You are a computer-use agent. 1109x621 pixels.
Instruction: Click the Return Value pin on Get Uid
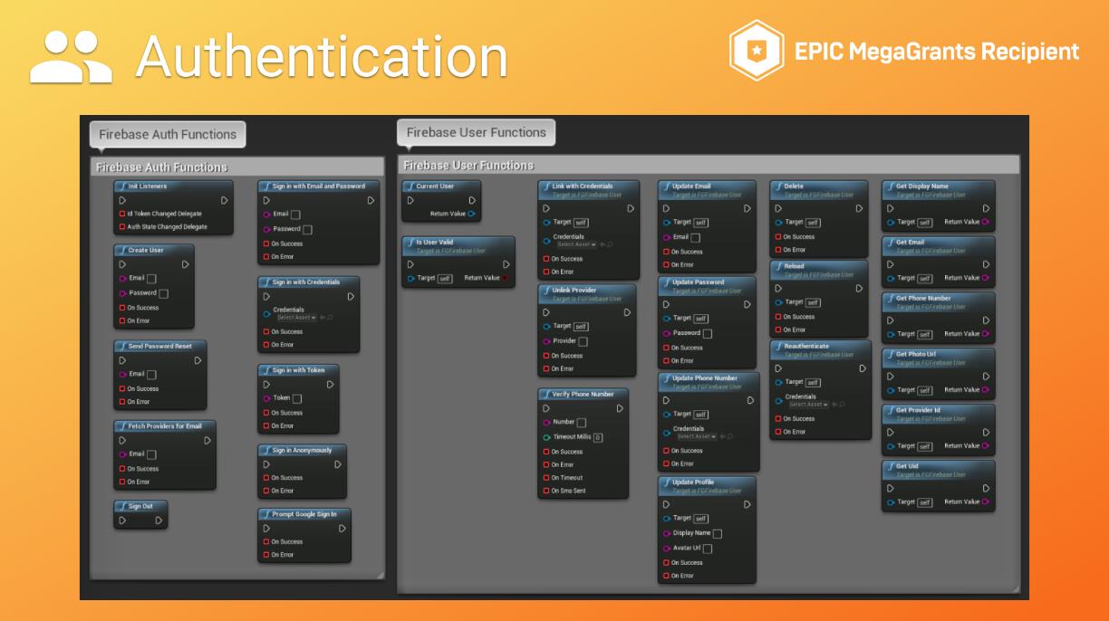coord(986,502)
